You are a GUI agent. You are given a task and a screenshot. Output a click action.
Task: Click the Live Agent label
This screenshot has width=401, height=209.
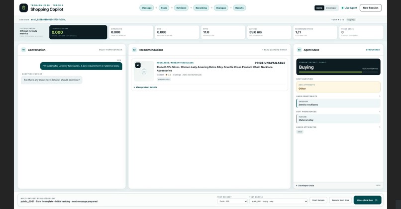tap(351, 8)
